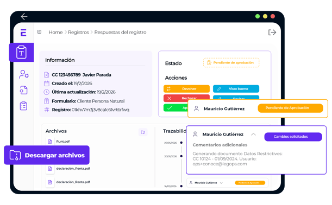Click the Archivos section heading
This screenshot has width=332, height=205.
56,131
